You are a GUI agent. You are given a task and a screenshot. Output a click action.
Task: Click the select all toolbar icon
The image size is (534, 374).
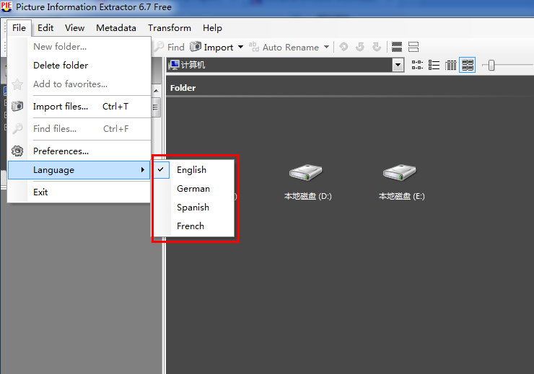[397, 47]
